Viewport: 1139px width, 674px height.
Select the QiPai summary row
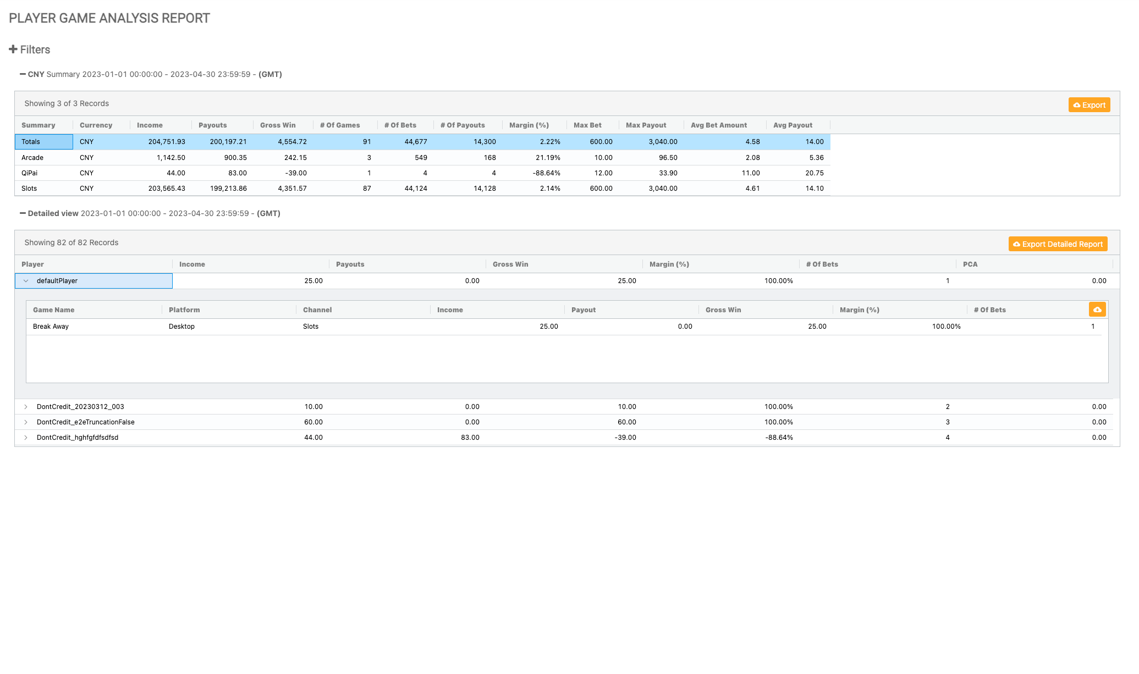coord(29,173)
